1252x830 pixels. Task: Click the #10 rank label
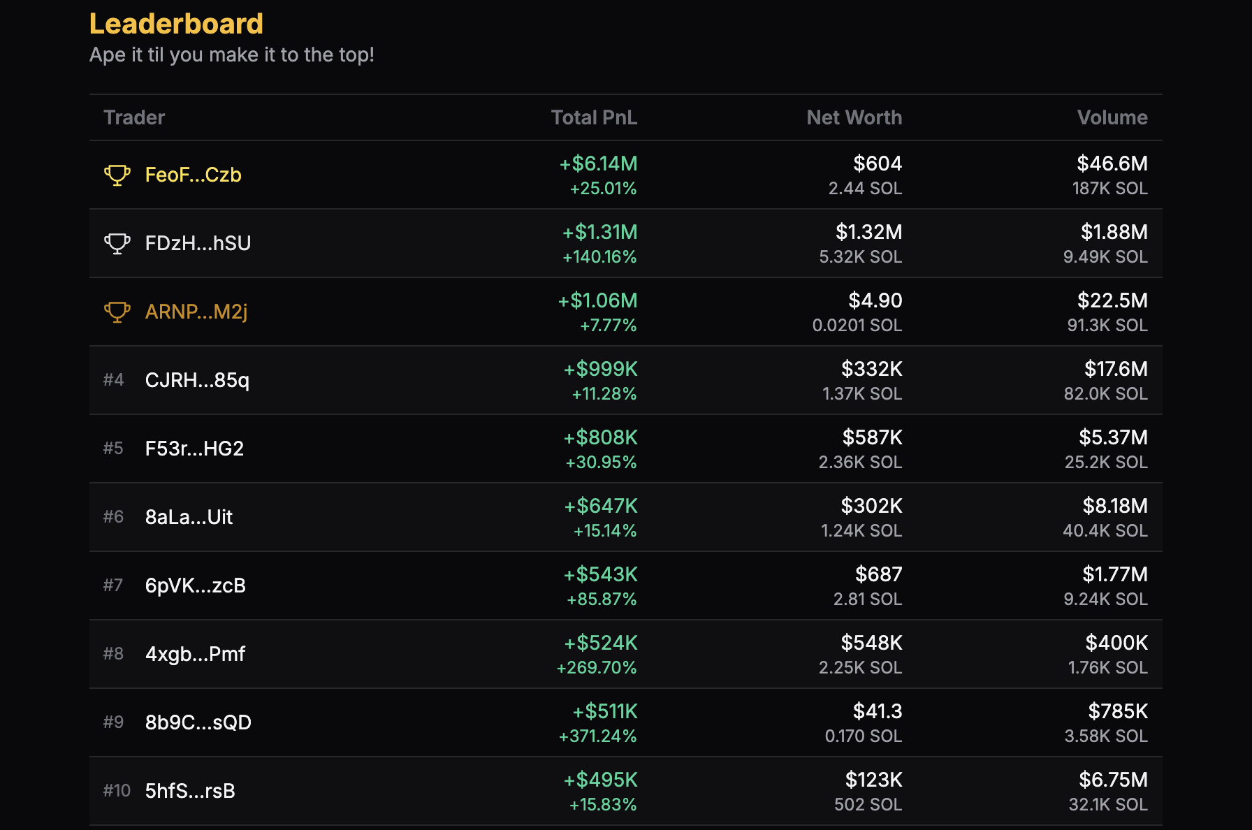(x=117, y=790)
